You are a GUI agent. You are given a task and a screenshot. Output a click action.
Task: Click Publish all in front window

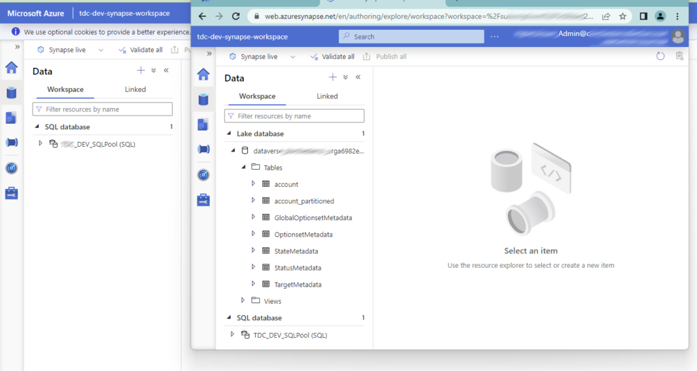[x=385, y=57]
